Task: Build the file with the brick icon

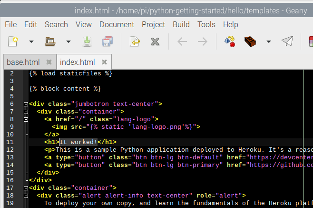Action: [250, 42]
